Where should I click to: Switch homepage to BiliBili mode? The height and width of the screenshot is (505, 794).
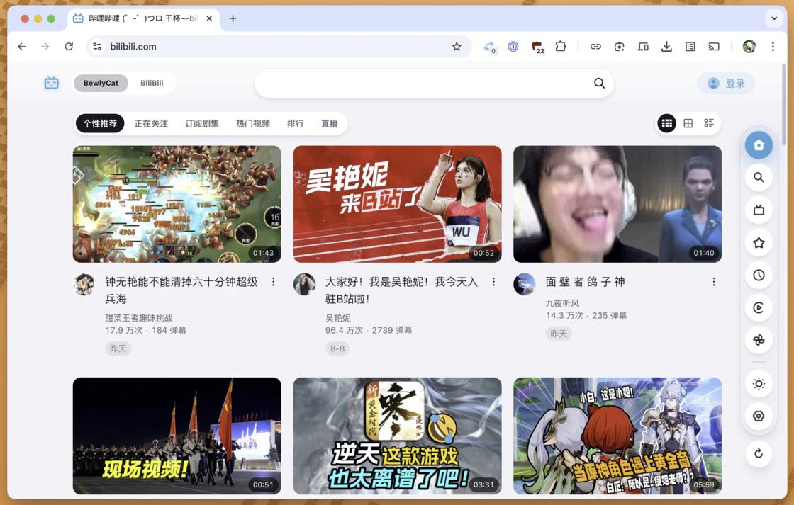pyautogui.click(x=152, y=83)
